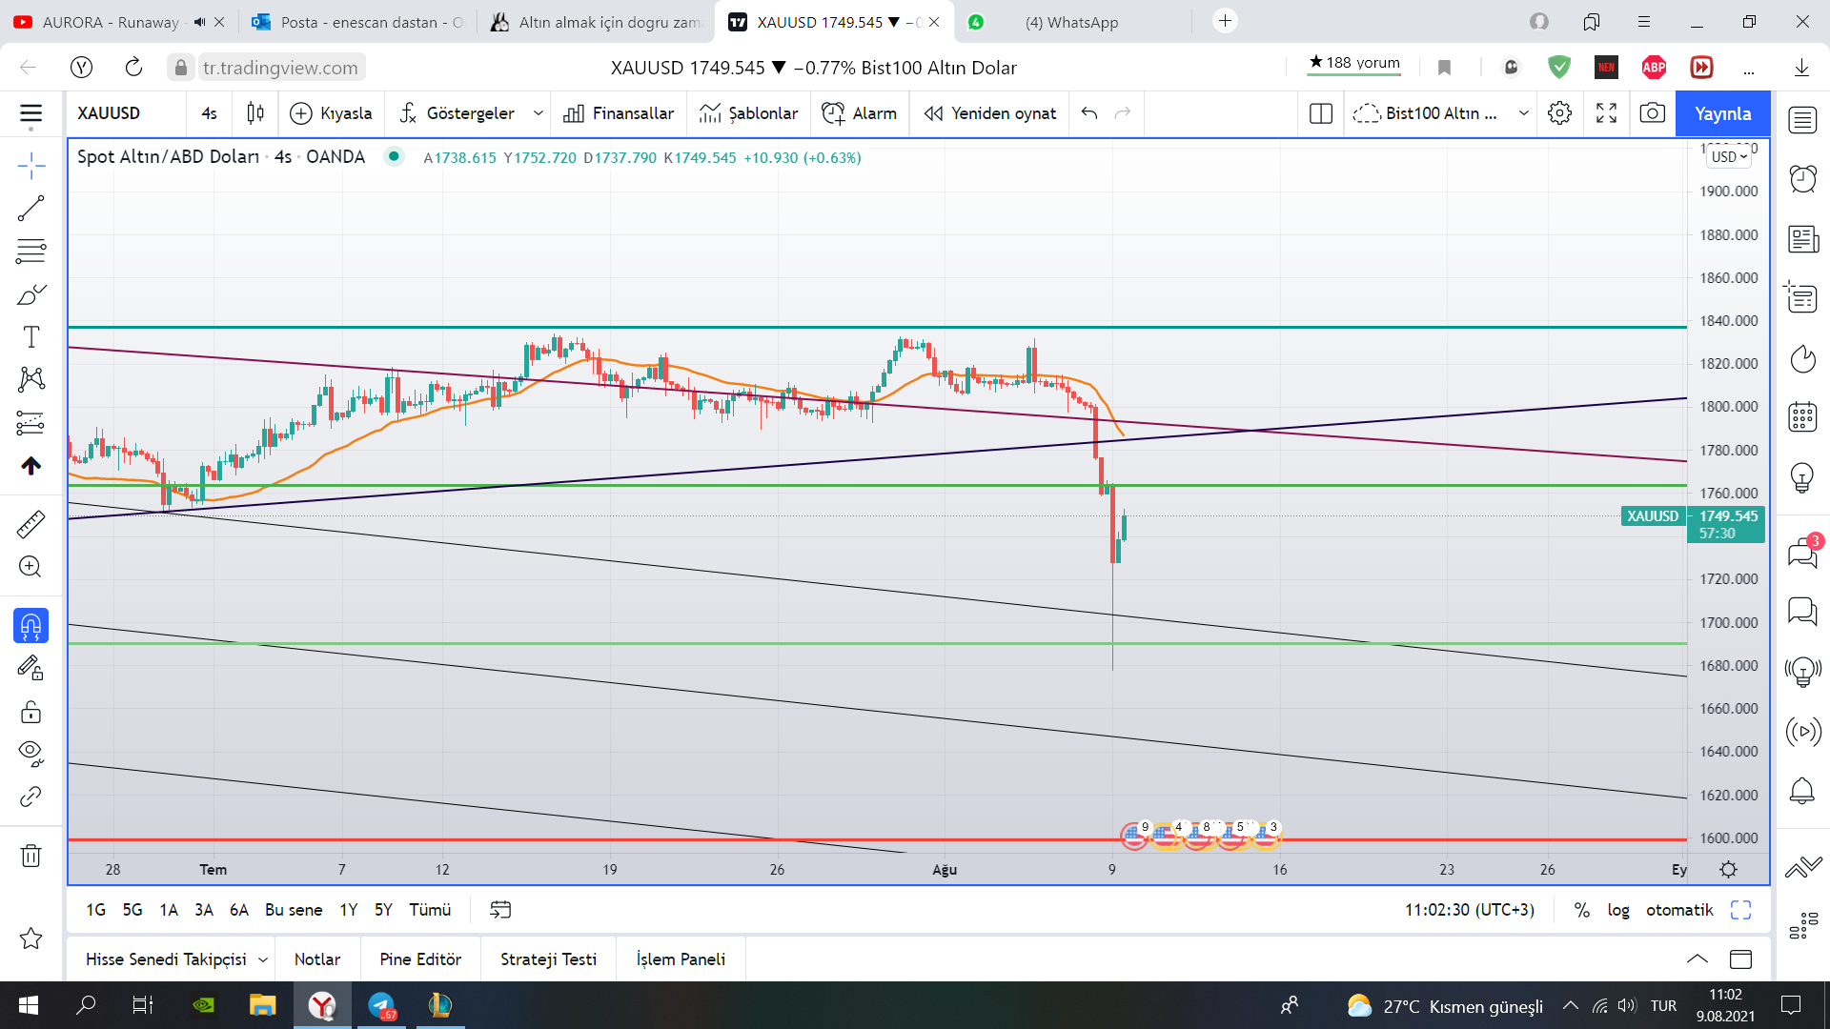
Task: Click the Yayınla publish button
Action: pyautogui.click(x=1722, y=113)
